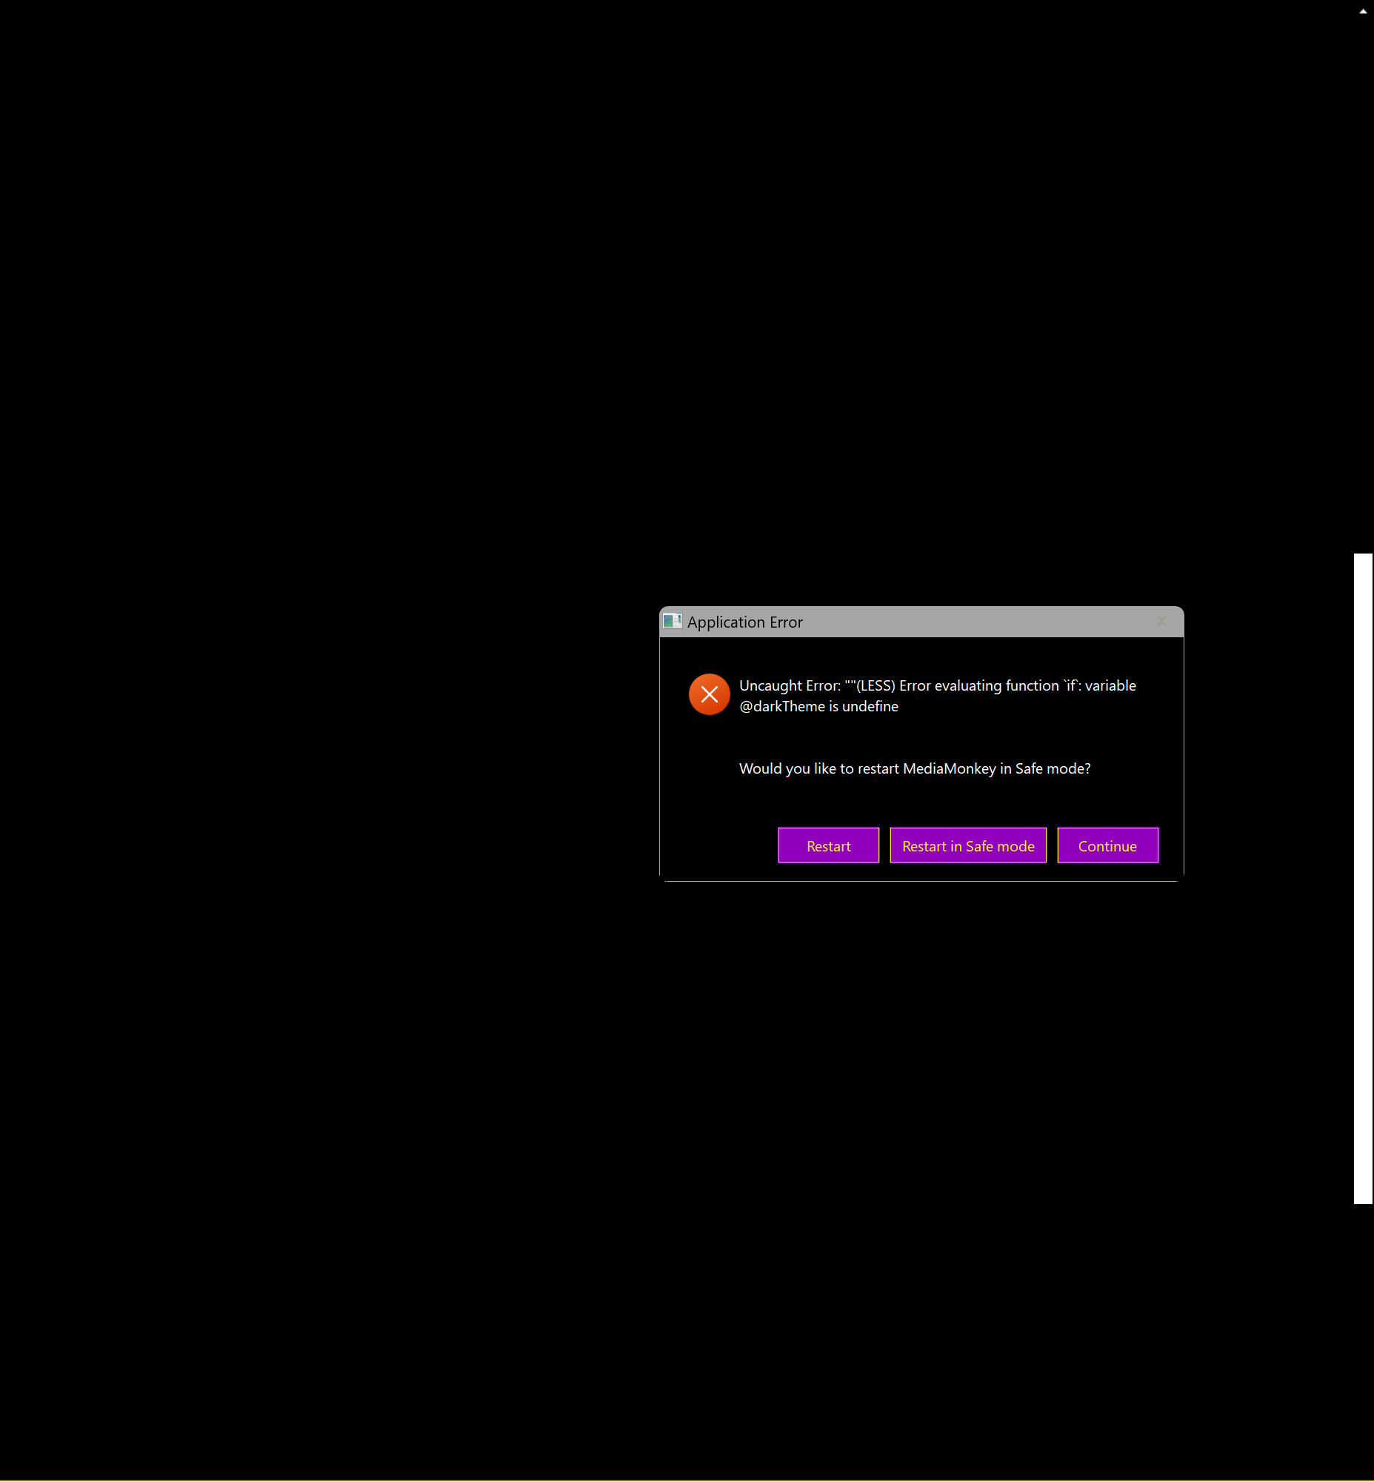
Task: Click "Safe mode?" at end of question
Action: click(x=1052, y=768)
